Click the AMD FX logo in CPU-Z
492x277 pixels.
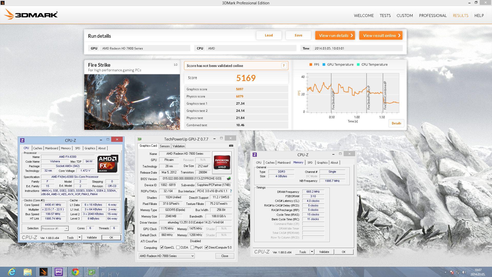point(108,163)
